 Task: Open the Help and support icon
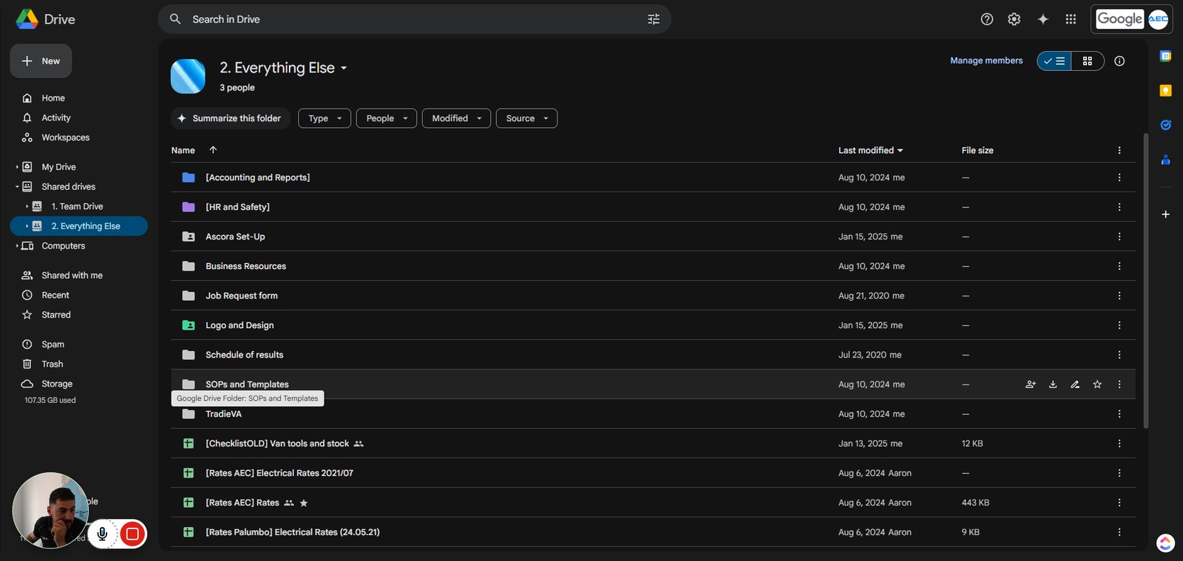[x=987, y=19]
